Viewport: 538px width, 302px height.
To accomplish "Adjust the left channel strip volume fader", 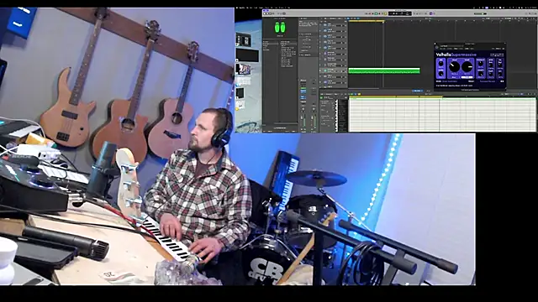I will pos(302,117).
